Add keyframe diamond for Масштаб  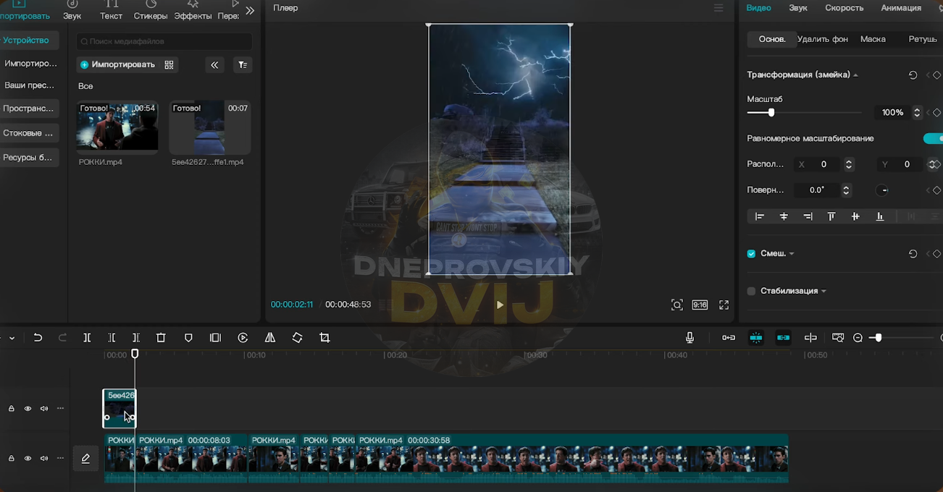936,113
